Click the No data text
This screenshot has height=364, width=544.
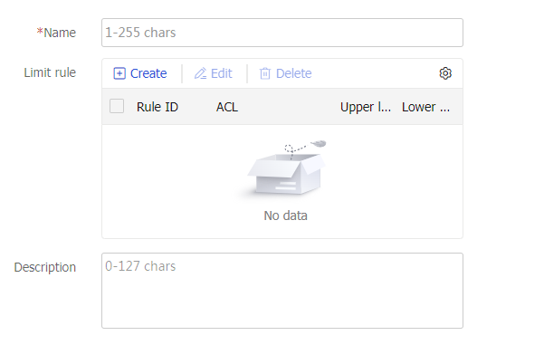[x=286, y=216]
